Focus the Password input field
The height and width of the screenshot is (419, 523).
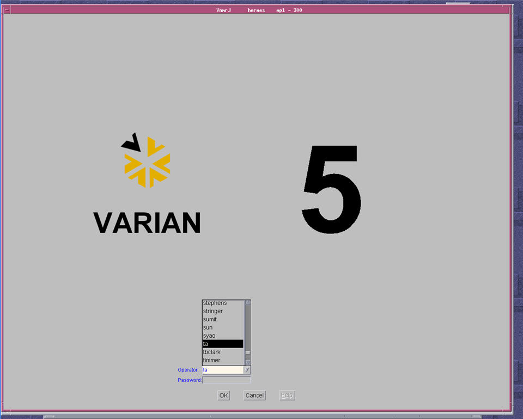click(226, 380)
